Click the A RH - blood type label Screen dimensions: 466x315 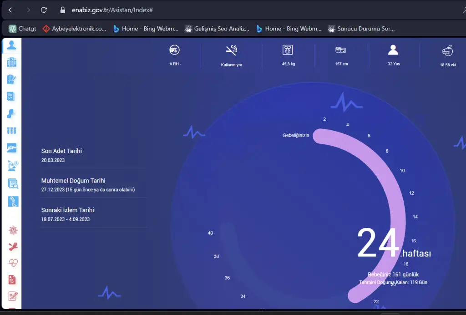point(175,64)
